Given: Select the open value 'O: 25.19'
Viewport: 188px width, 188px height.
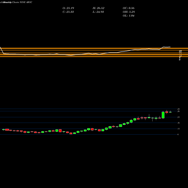Looking at the screenshot, I should click(x=68, y=8).
